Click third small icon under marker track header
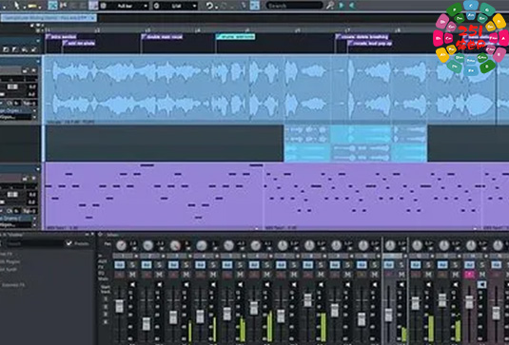The width and height of the screenshot is (509, 345). 25,49
